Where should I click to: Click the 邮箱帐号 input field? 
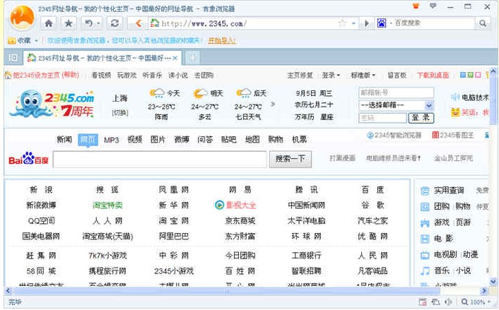(x=396, y=93)
